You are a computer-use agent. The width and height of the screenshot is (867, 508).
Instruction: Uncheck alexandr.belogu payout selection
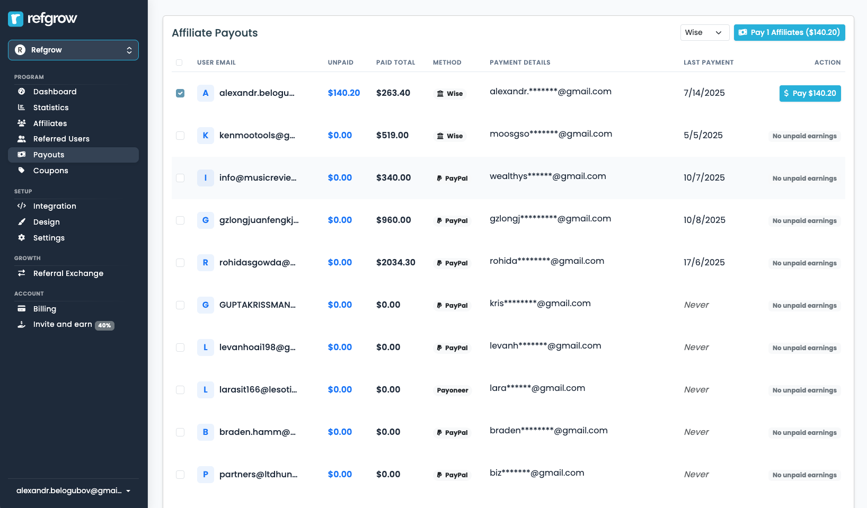[x=180, y=93]
